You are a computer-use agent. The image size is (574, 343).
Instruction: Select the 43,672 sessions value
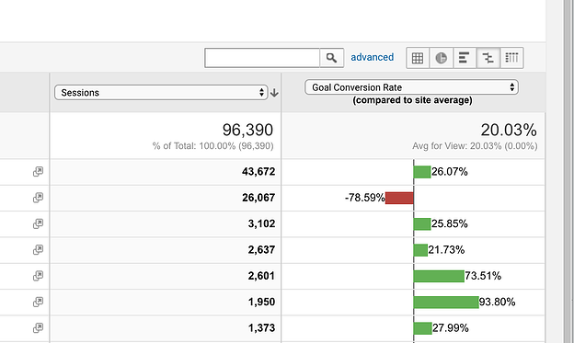pyautogui.click(x=258, y=172)
